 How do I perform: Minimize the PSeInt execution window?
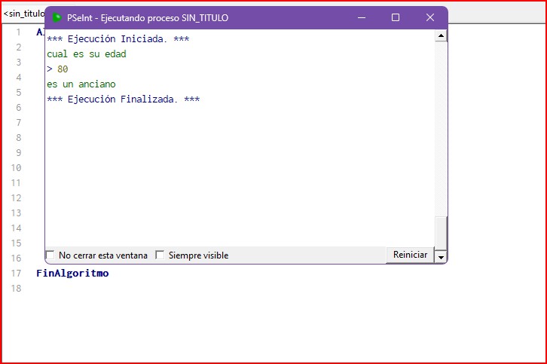(361, 17)
